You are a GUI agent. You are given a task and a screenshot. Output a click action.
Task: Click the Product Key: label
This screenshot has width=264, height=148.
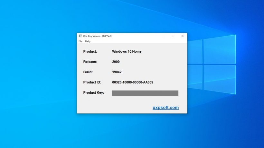(x=94, y=93)
